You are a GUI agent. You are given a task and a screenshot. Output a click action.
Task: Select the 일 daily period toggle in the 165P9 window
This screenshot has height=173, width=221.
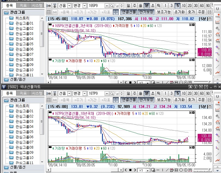(129, 6)
